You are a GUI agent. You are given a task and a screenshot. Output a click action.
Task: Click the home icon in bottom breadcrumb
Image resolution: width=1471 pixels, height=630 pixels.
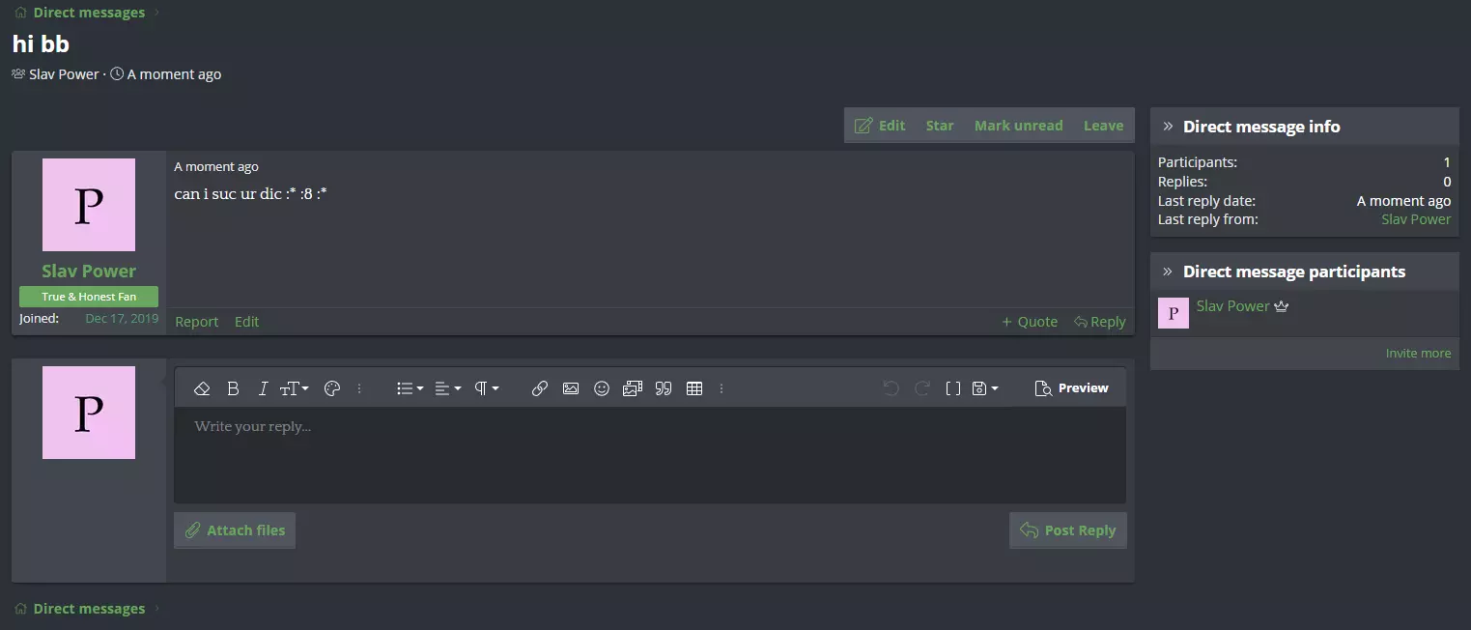(20, 609)
